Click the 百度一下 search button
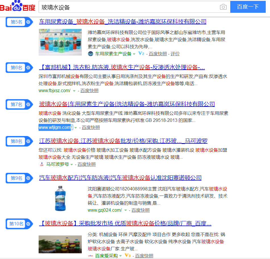Viewport: 270px width, 259px height. [x=248, y=7]
